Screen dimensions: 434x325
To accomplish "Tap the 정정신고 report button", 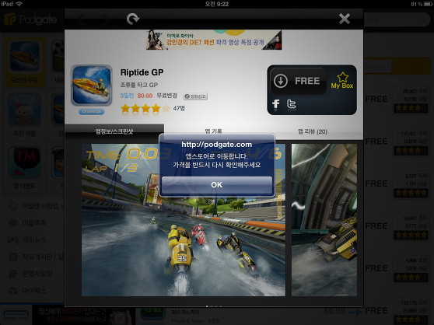I will tap(195, 96).
